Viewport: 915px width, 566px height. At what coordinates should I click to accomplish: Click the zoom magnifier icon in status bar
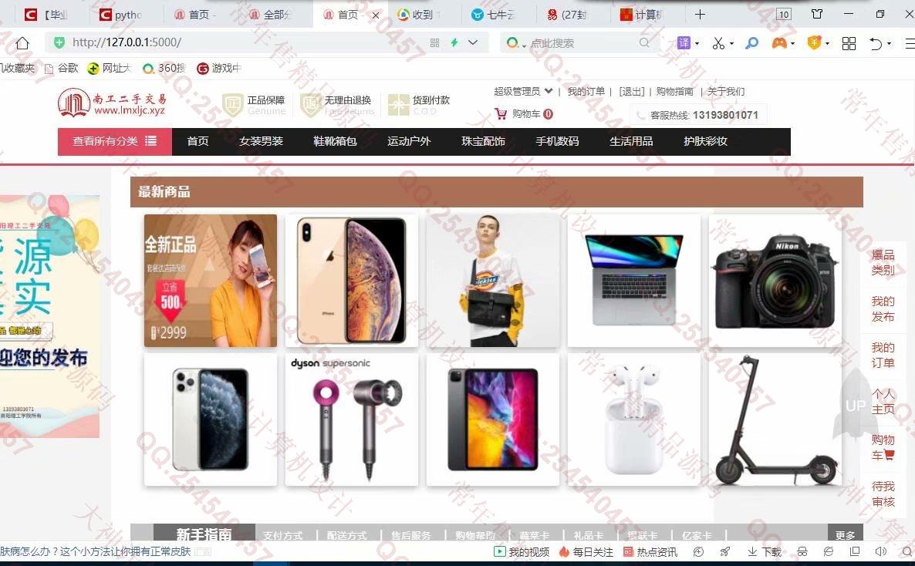pyautogui.click(x=907, y=551)
